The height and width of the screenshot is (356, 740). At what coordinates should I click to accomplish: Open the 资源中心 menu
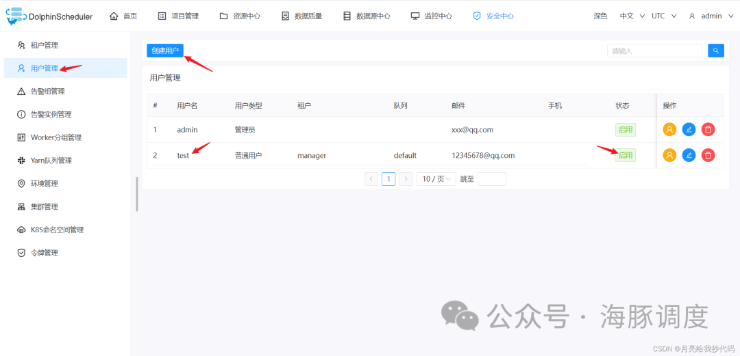pyautogui.click(x=240, y=16)
